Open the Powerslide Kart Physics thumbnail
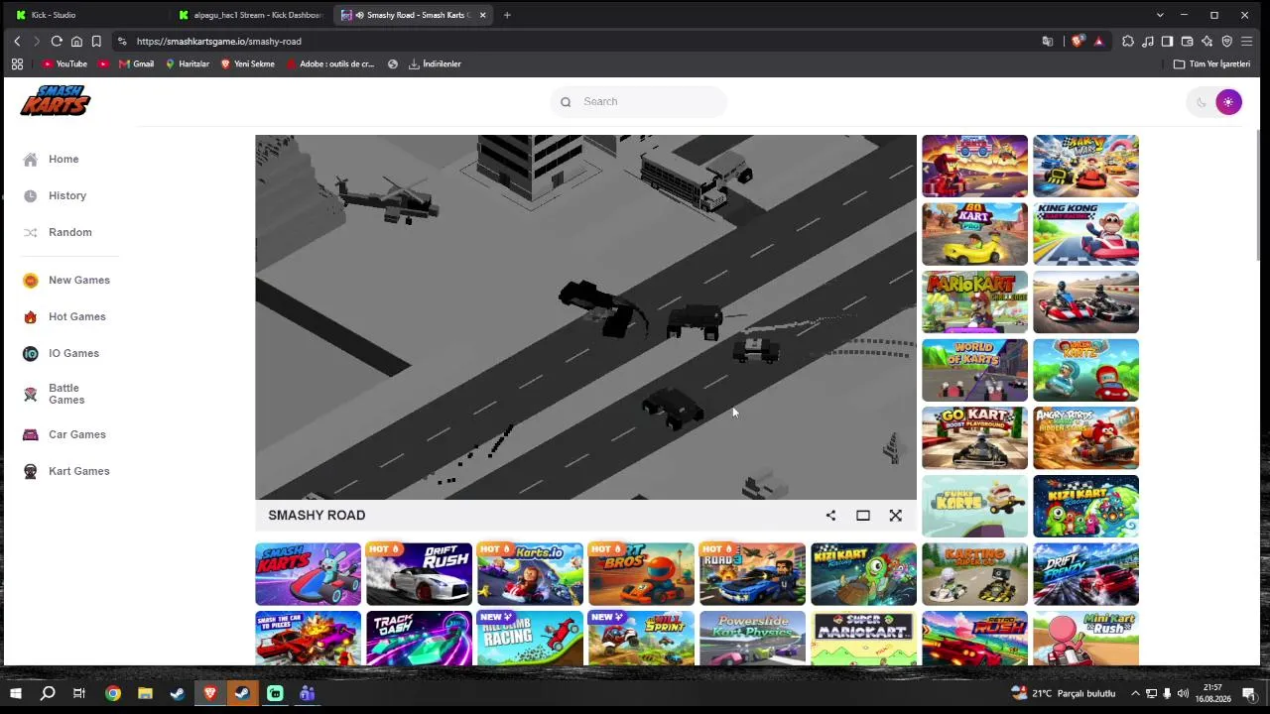This screenshot has width=1270, height=714. click(753, 638)
